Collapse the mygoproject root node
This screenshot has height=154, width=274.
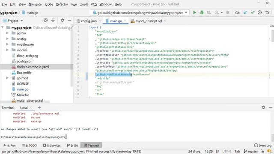coord(3,27)
